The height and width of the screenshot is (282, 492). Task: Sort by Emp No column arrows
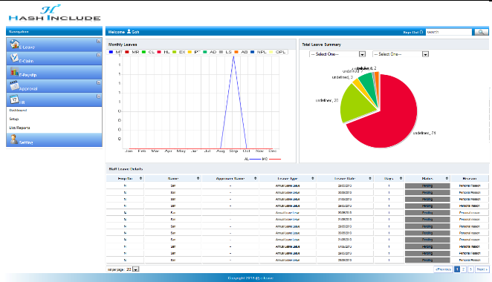click(x=140, y=178)
